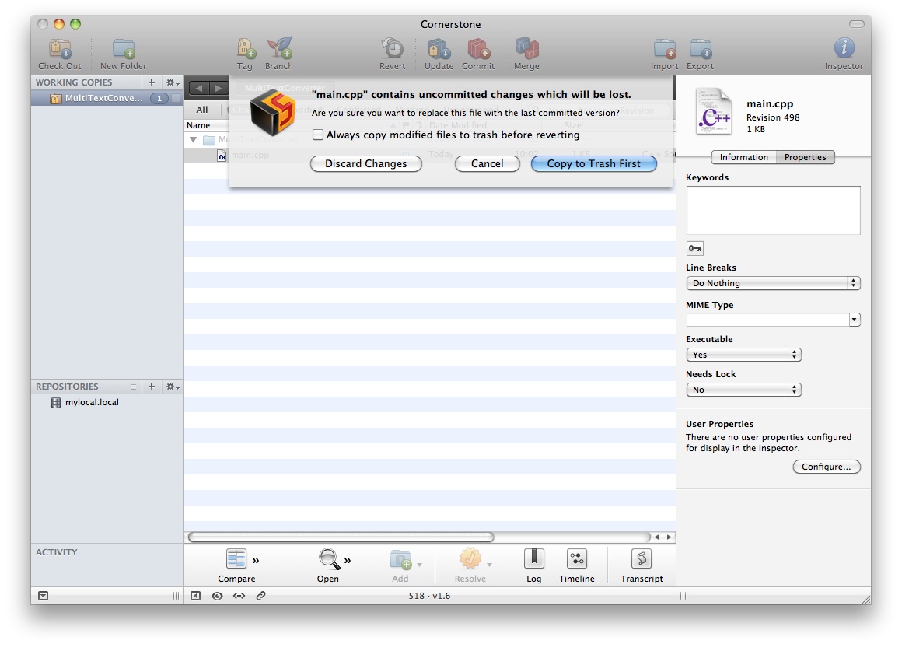This screenshot has width=902, height=651.
Task: Click Discard Changes button
Action: tap(366, 163)
